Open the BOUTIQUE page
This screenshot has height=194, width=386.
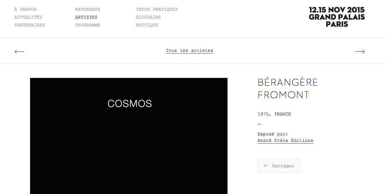pos(147,25)
